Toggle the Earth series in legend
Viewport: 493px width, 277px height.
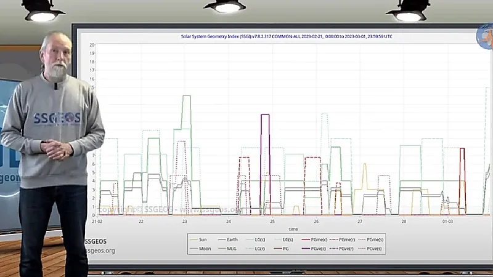tap(232, 239)
